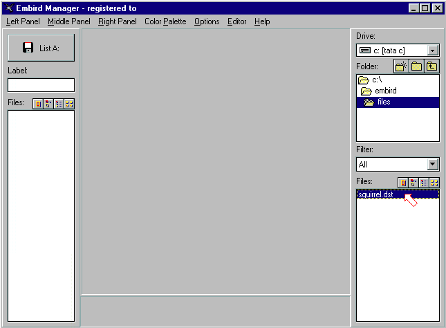
Task: Open the Options menu
Action: point(207,21)
